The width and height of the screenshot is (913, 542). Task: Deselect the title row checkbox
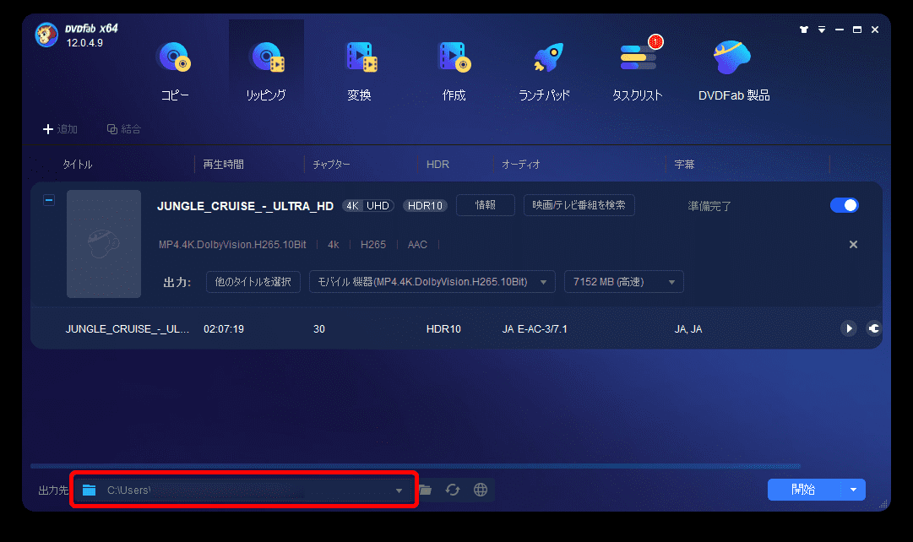(x=49, y=199)
